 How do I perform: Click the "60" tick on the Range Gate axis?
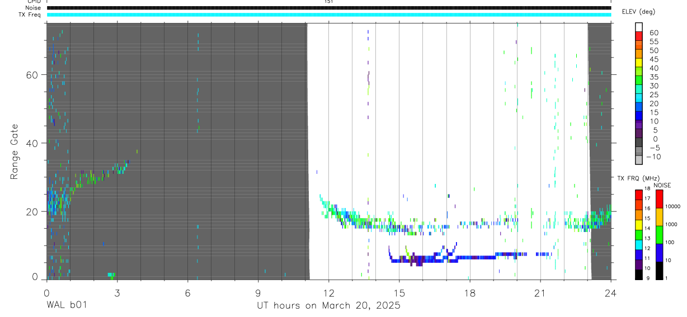point(31,75)
